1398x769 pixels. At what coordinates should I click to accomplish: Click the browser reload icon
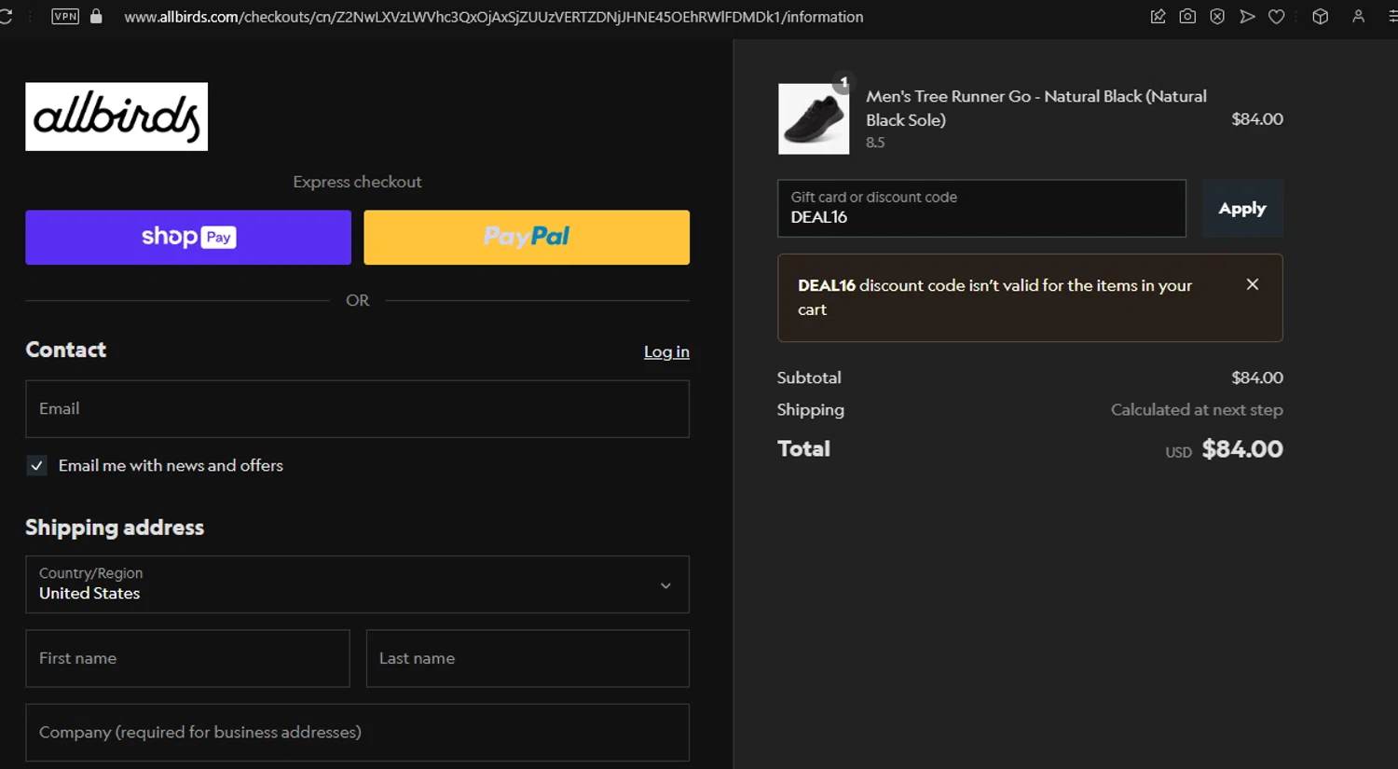coord(5,17)
